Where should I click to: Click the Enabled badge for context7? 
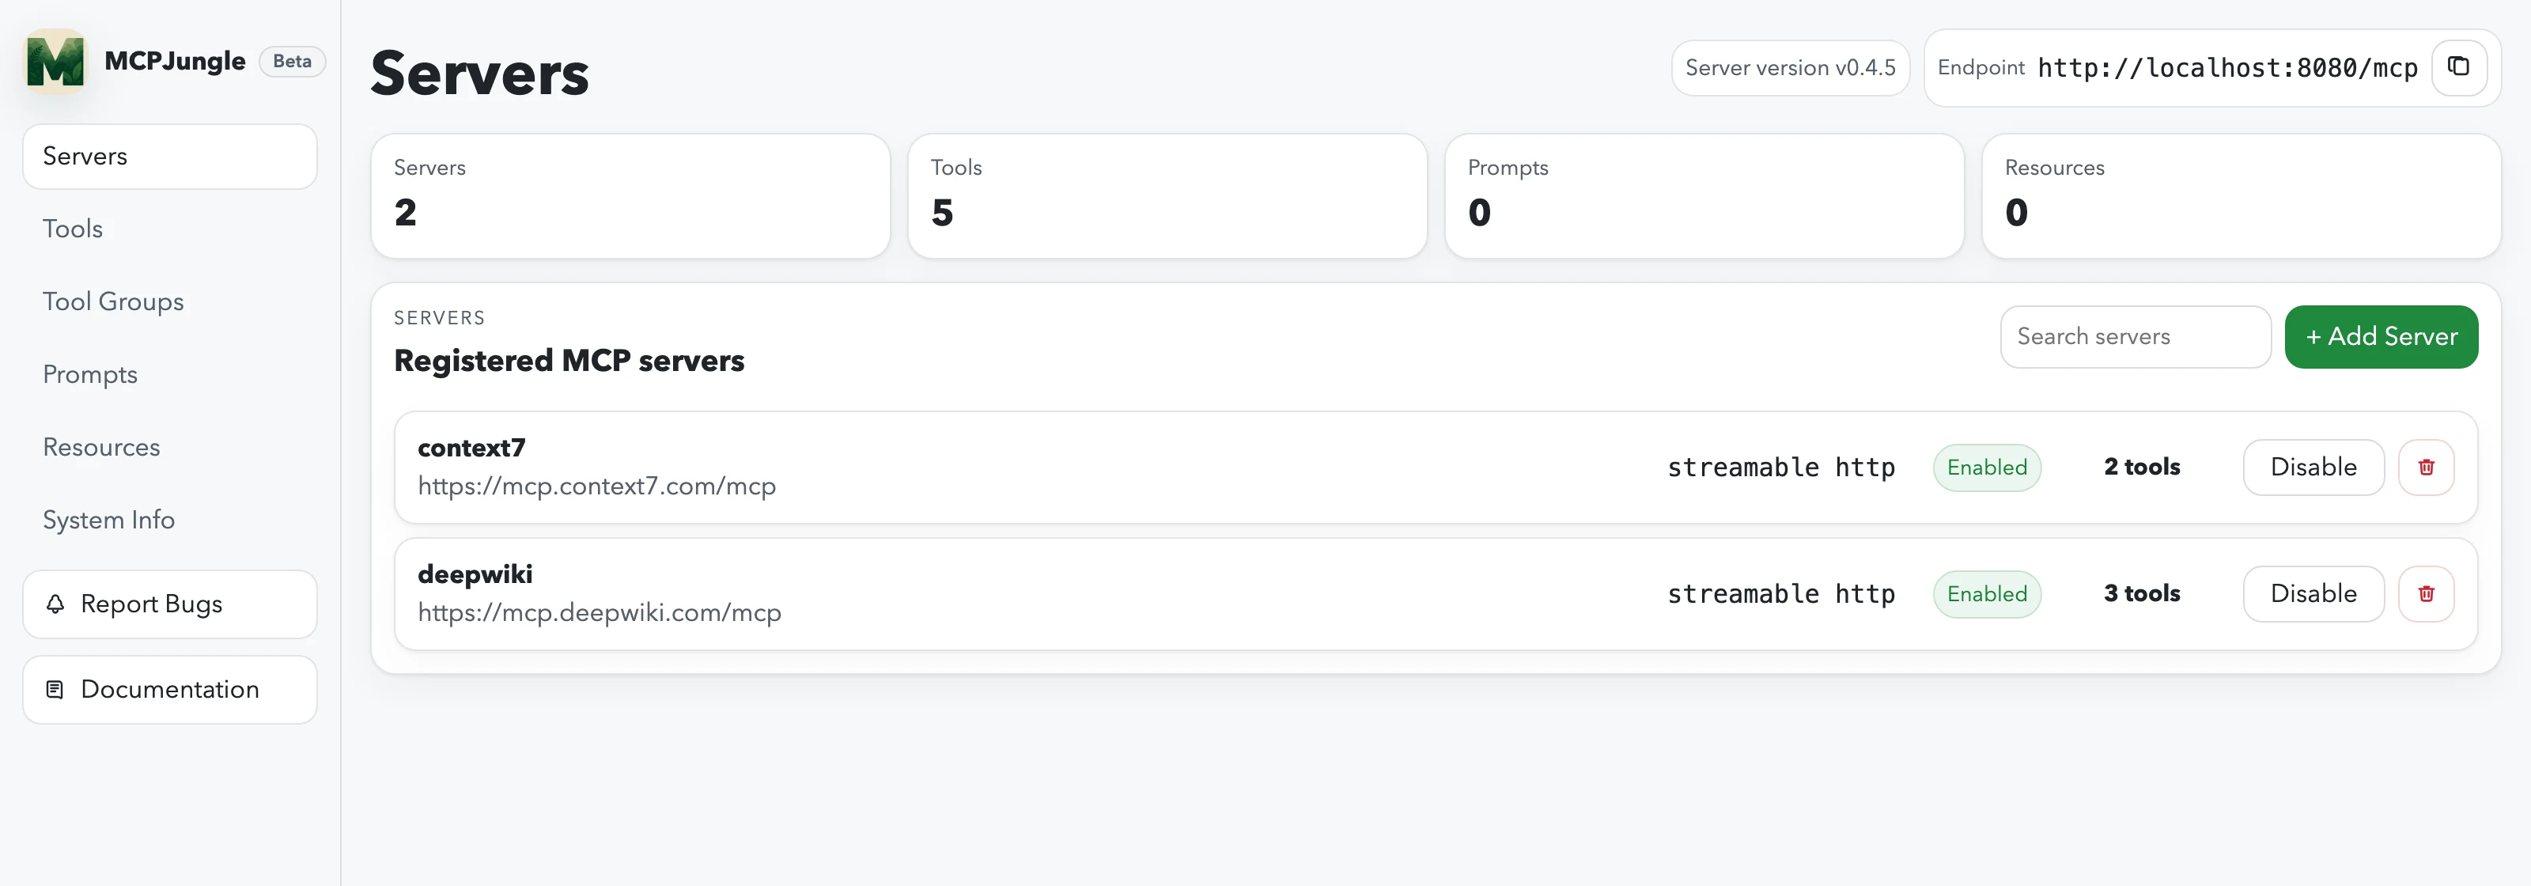(1987, 468)
